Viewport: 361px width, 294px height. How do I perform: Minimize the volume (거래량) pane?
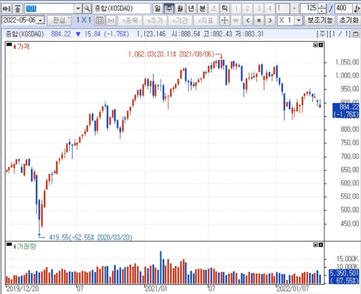point(316,245)
